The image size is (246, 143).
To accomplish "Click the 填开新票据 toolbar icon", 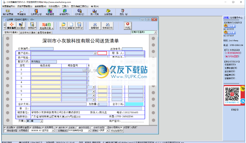I will (x=8, y=12).
